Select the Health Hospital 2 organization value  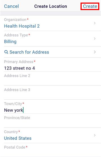22,26
